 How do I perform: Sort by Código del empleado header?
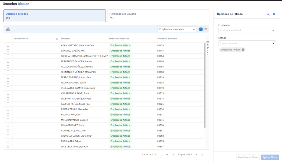[x=167, y=39]
